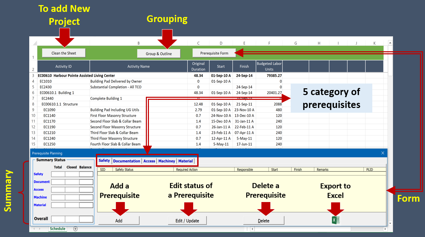Click the Clean the Sheet button
This screenshot has width=425, height=237.
tap(63, 53)
